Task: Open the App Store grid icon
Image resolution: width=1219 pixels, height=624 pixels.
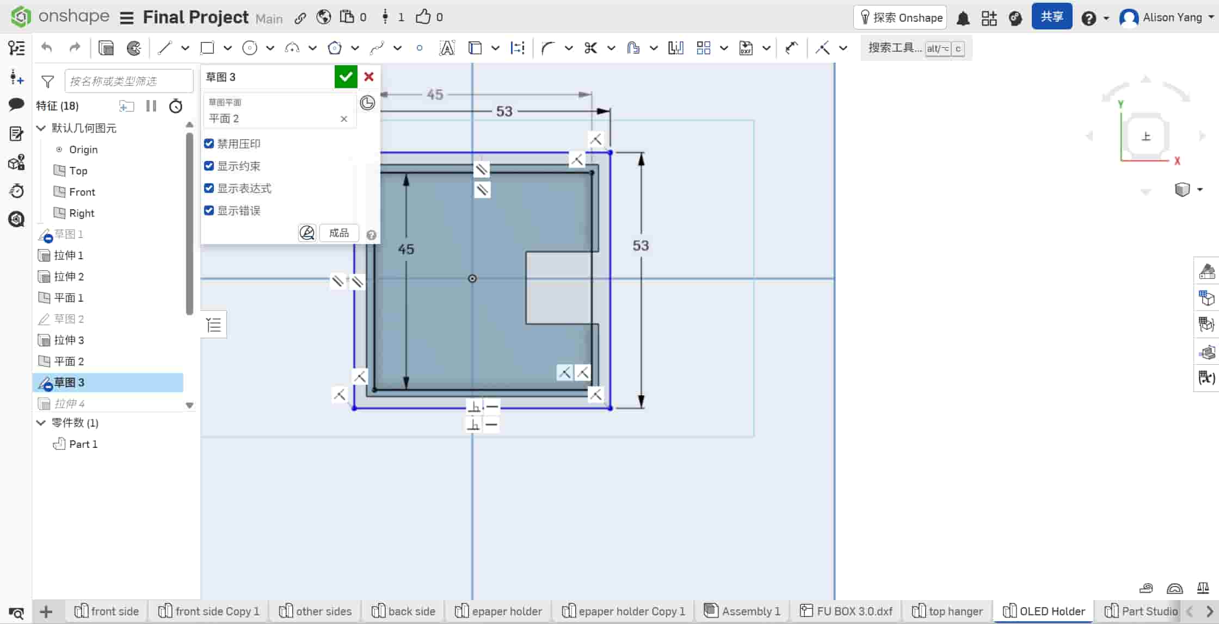Action: coord(989,18)
